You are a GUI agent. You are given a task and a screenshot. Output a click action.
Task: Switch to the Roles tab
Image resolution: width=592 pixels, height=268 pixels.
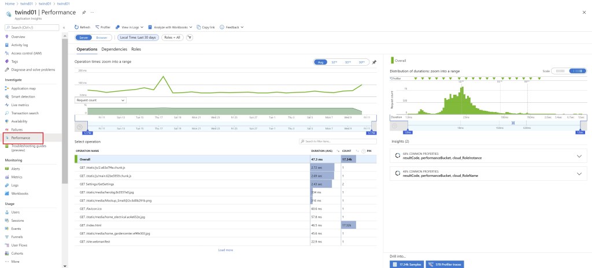pyautogui.click(x=136, y=49)
